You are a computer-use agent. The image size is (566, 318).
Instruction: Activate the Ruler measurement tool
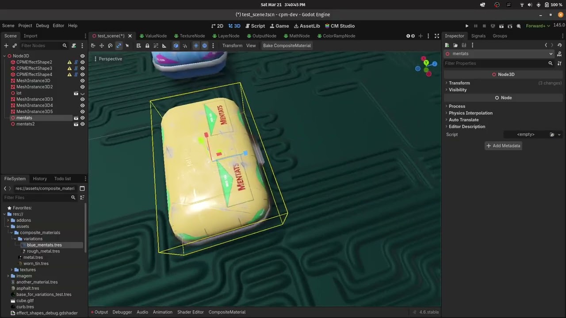pos(164,45)
